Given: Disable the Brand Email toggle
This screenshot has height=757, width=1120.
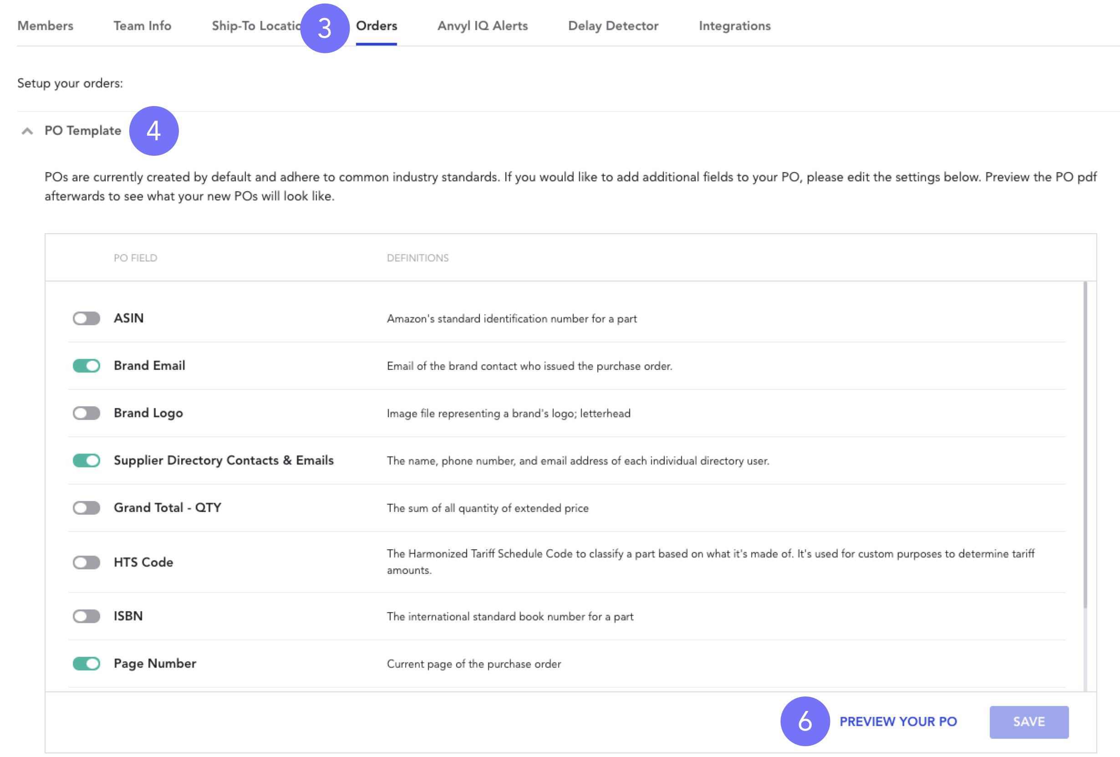Looking at the screenshot, I should pos(86,366).
